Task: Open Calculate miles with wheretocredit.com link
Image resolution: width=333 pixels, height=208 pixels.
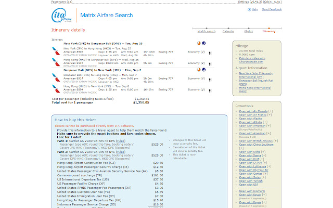Action: coord(252,60)
